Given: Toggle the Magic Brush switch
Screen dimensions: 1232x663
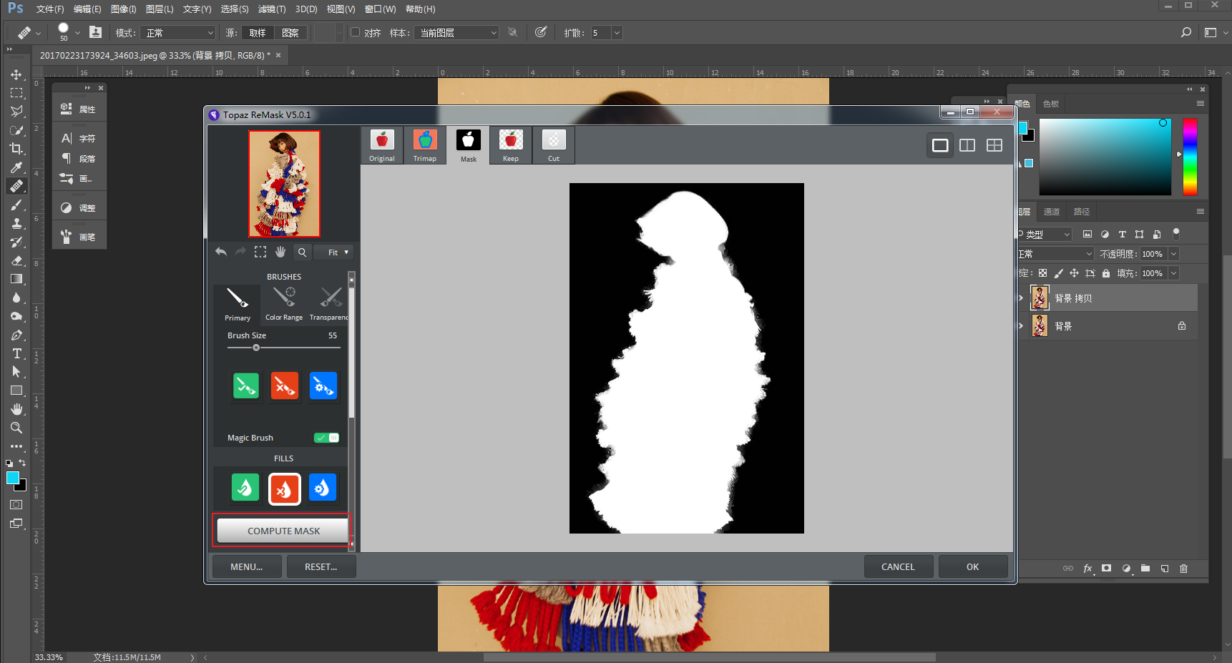Looking at the screenshot, I should click(326, 438).
